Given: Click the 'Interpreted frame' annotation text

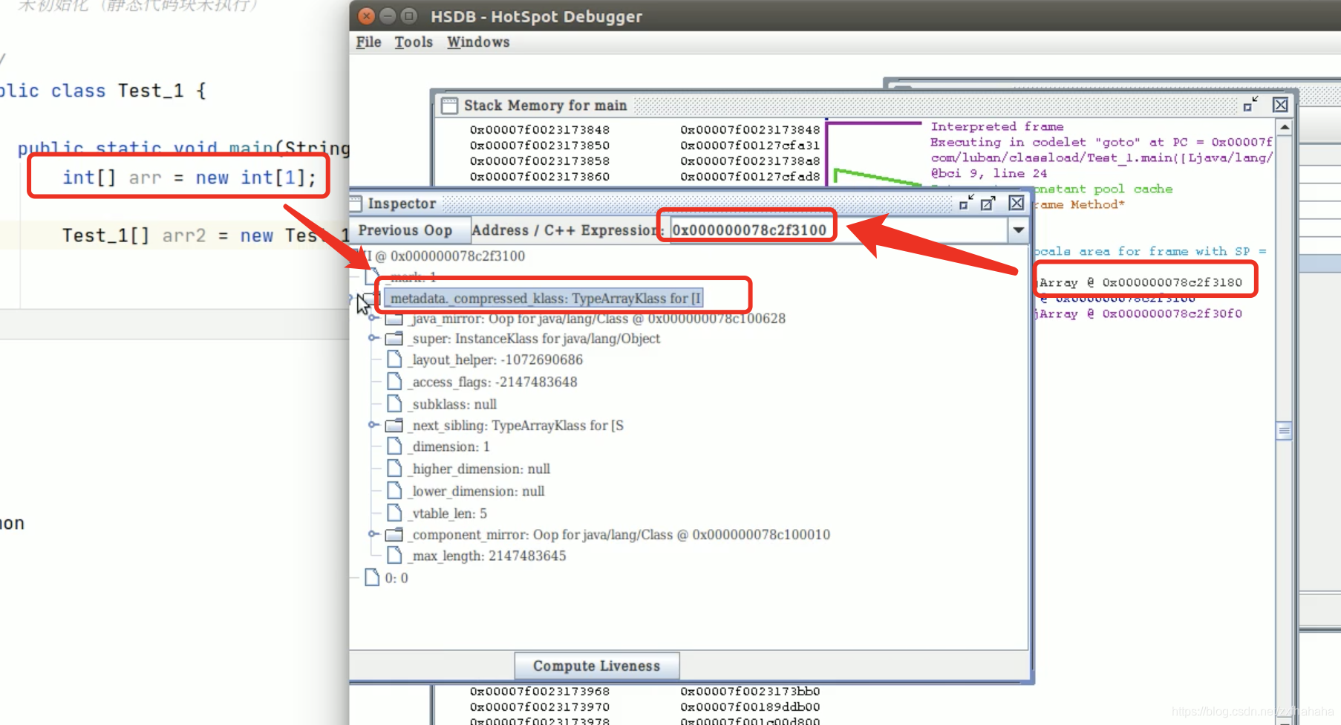Looking at the screenshot, I should [996, 126].
